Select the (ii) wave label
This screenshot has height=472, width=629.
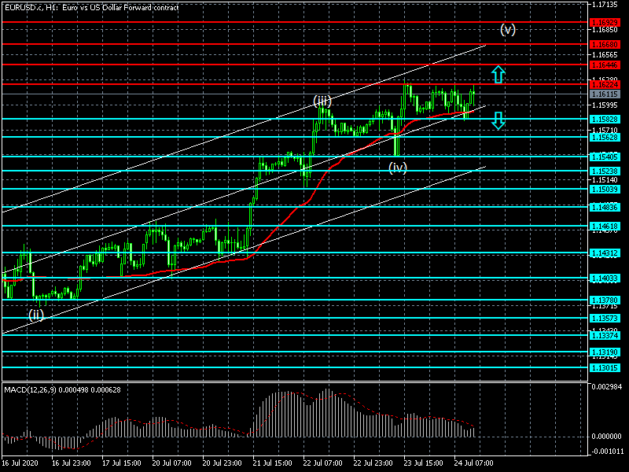click(x=36, y=315)
